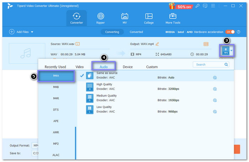The image size is (249, 162).
Task: Open the Ripper tab
Action: (x=101, y=18)
